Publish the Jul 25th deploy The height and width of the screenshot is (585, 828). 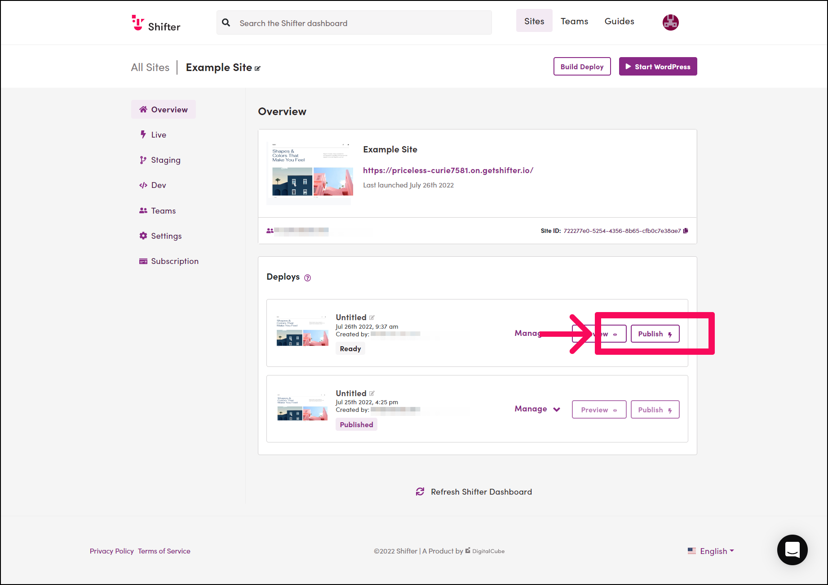pyautogui.click(x=655, y=410)
